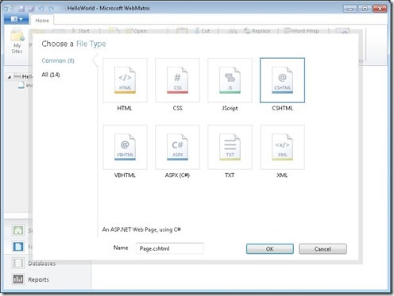This screenshot has height=296, width=394.
Task: Select the TXT file type icon
Action: 230,147
